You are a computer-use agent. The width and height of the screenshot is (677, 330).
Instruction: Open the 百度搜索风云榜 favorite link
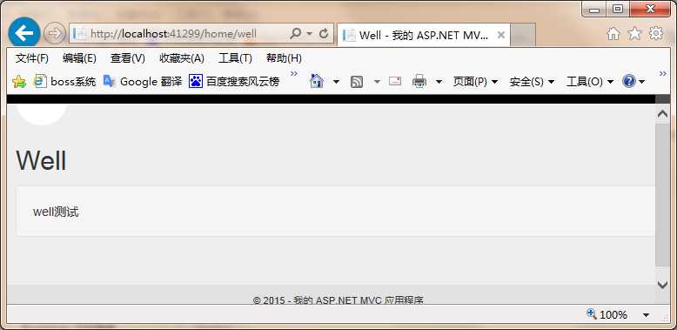point(234,81)
